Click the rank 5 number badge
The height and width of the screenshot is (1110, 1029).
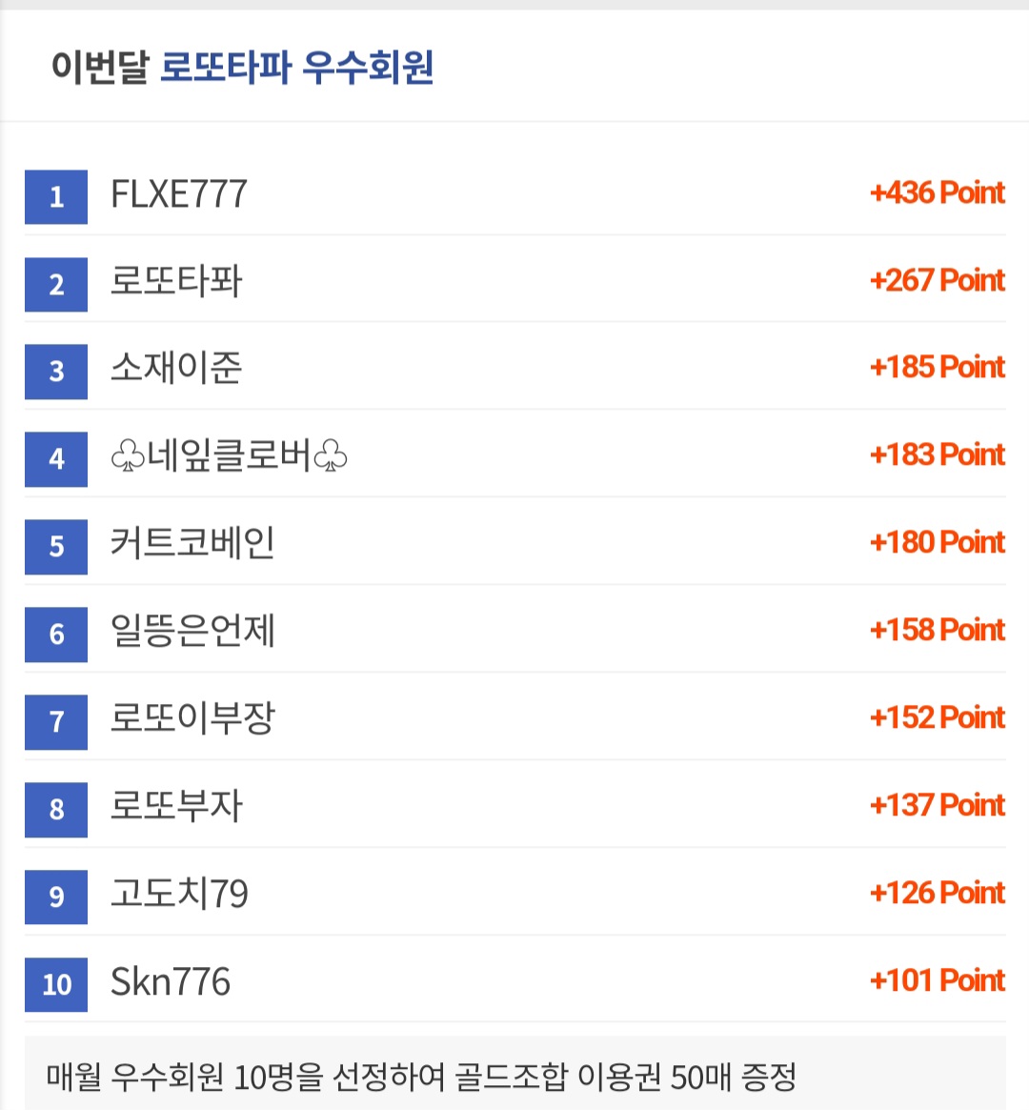[56, 547]
